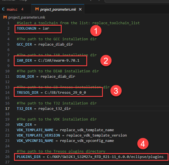Click the variable name IAR_DIR
The image size is (169, 165).
[x=24, y=61]
